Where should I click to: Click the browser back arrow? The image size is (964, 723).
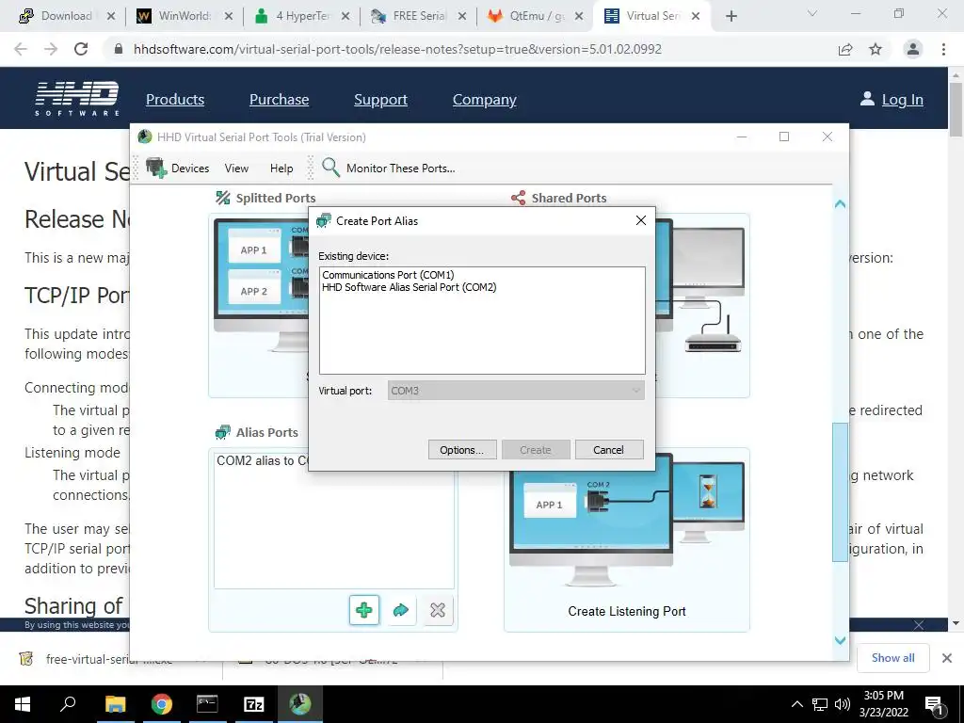coord(21,49)
